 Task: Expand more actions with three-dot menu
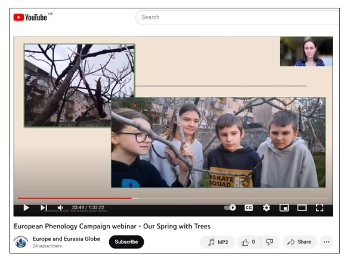326,242
